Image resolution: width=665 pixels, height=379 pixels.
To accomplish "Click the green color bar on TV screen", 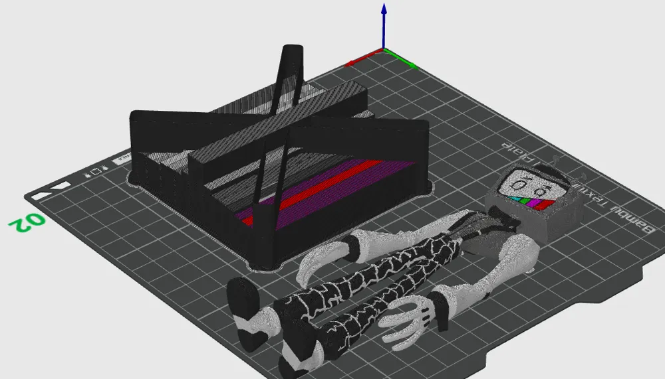I will 526,200.
